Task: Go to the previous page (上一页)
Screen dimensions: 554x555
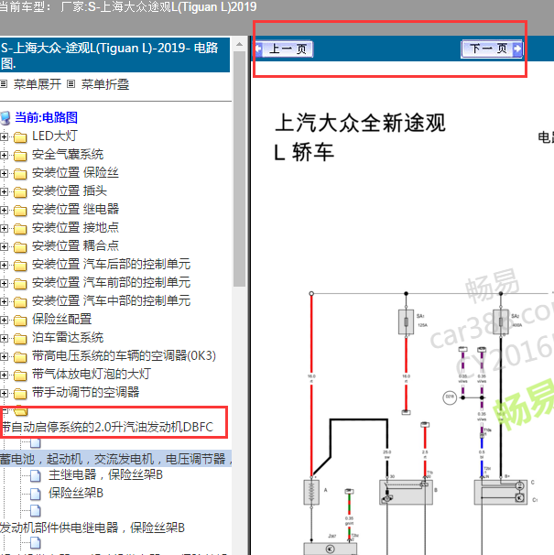Action: click(284, 49)
